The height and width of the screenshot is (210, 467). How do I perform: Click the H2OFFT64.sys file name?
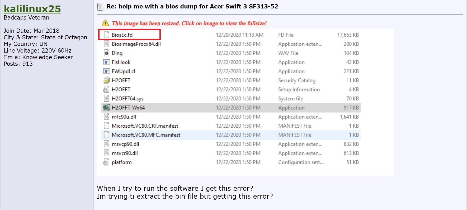click(x=128, y=99)
